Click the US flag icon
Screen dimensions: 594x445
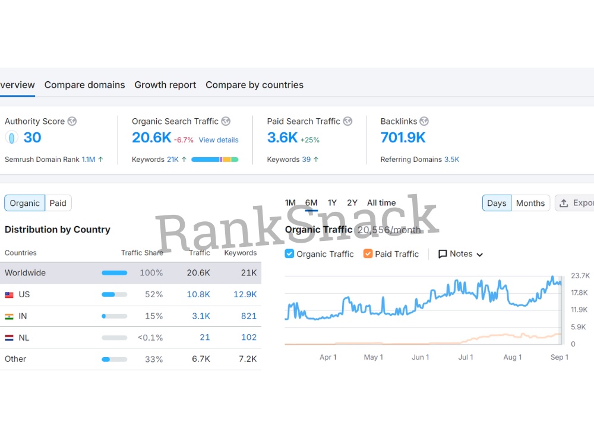pos(9,295)
